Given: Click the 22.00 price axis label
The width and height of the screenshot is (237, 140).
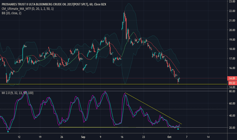Looking at the screenshot, I should (232, 11).
